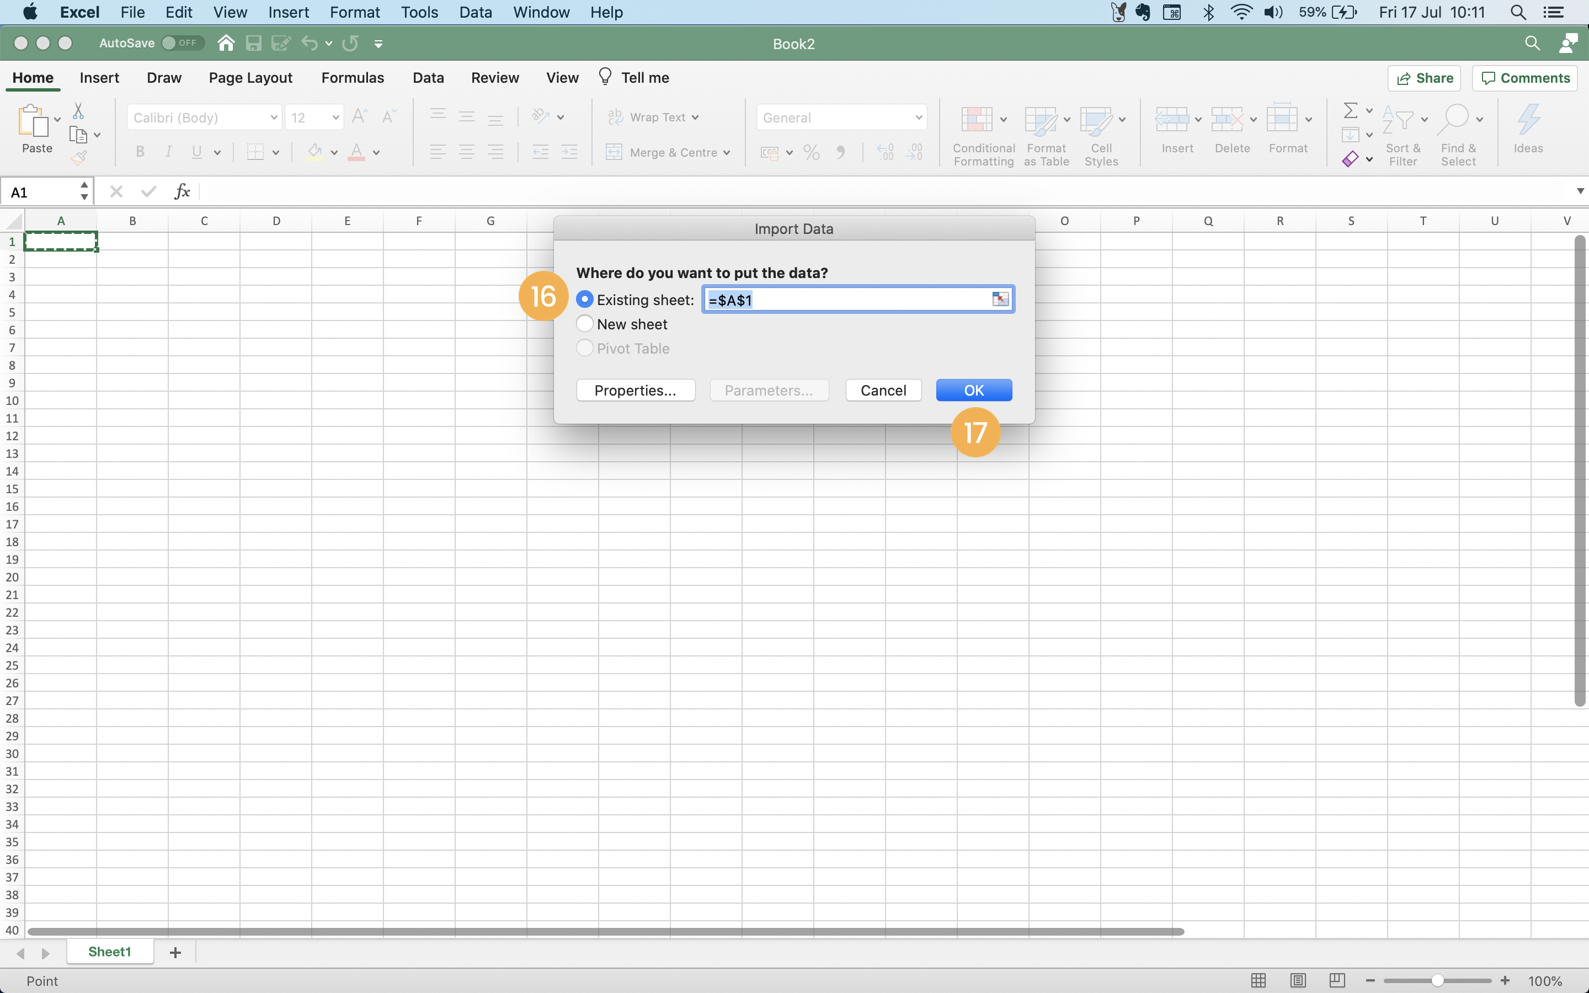The height and width of the screenshot is (993, 1589).
Task: Click the Italic formatting icon
Action: pos(169,152)
